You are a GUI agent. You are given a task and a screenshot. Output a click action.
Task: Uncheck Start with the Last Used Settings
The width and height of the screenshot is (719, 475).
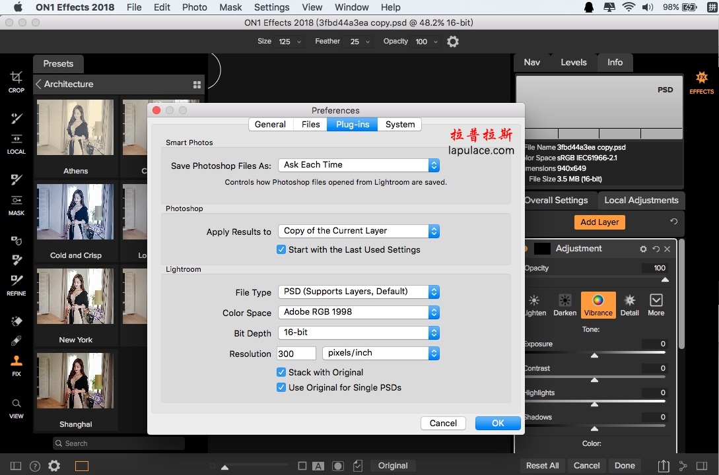coord(281,249)
